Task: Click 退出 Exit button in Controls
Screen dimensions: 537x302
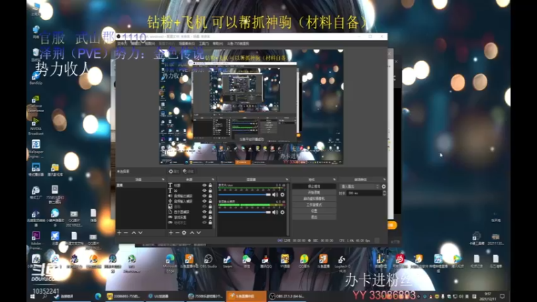Action: (x=314, y=217)
